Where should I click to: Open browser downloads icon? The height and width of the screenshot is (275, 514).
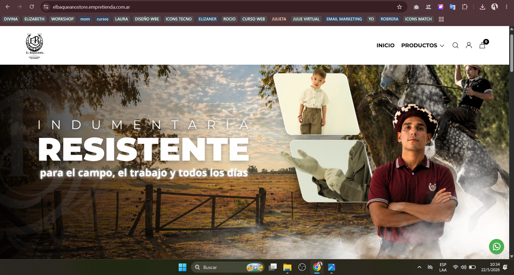(482, 7)
